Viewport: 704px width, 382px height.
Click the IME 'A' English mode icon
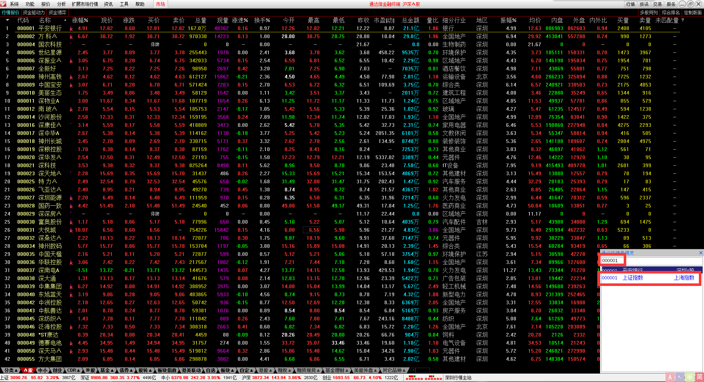pyautogui.click(x=670, y=377)
